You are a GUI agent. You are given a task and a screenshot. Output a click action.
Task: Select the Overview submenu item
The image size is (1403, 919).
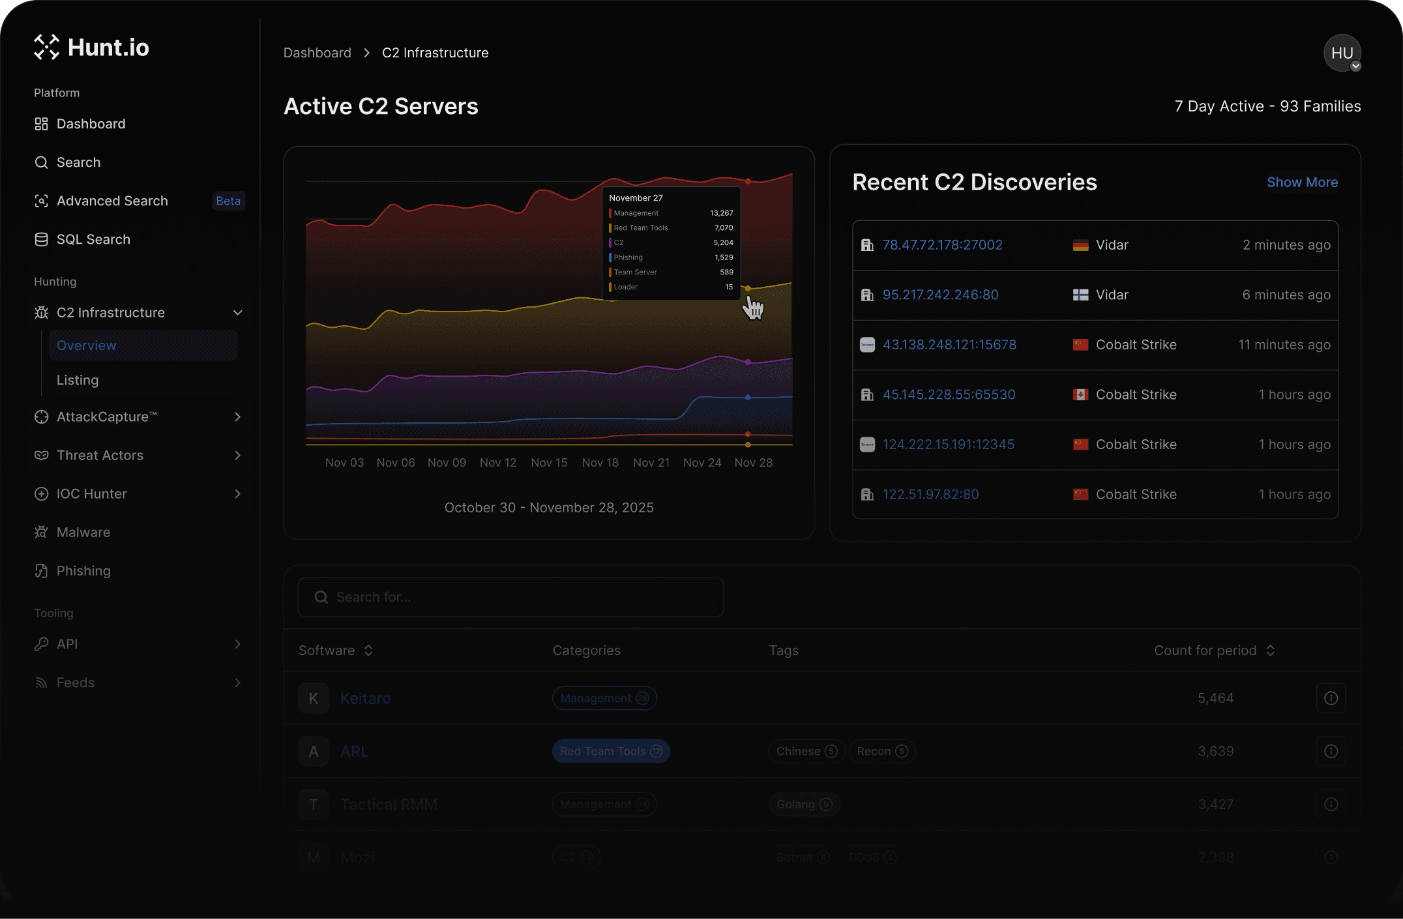87,345
